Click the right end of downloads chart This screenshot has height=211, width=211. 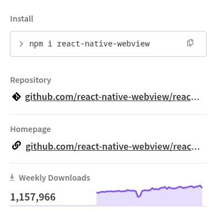201,187
